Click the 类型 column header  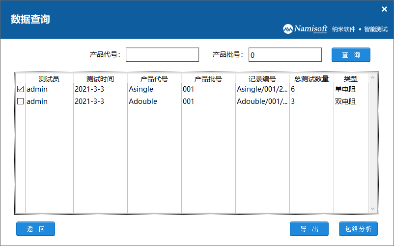(x=350, y=79)
